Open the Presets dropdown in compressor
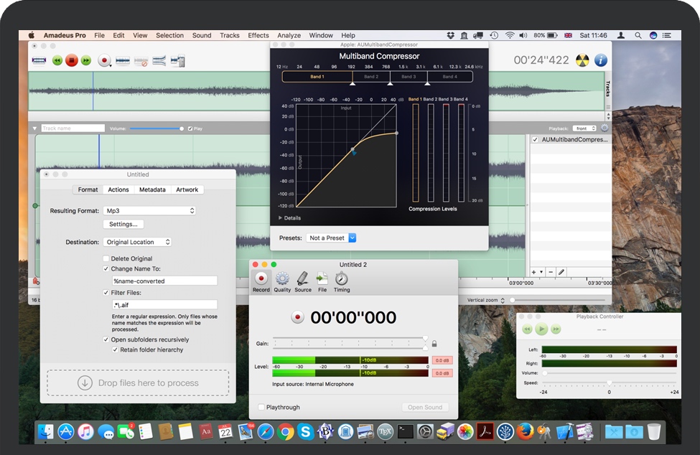Screen dimensions: 700x455 tap(332, 238)
